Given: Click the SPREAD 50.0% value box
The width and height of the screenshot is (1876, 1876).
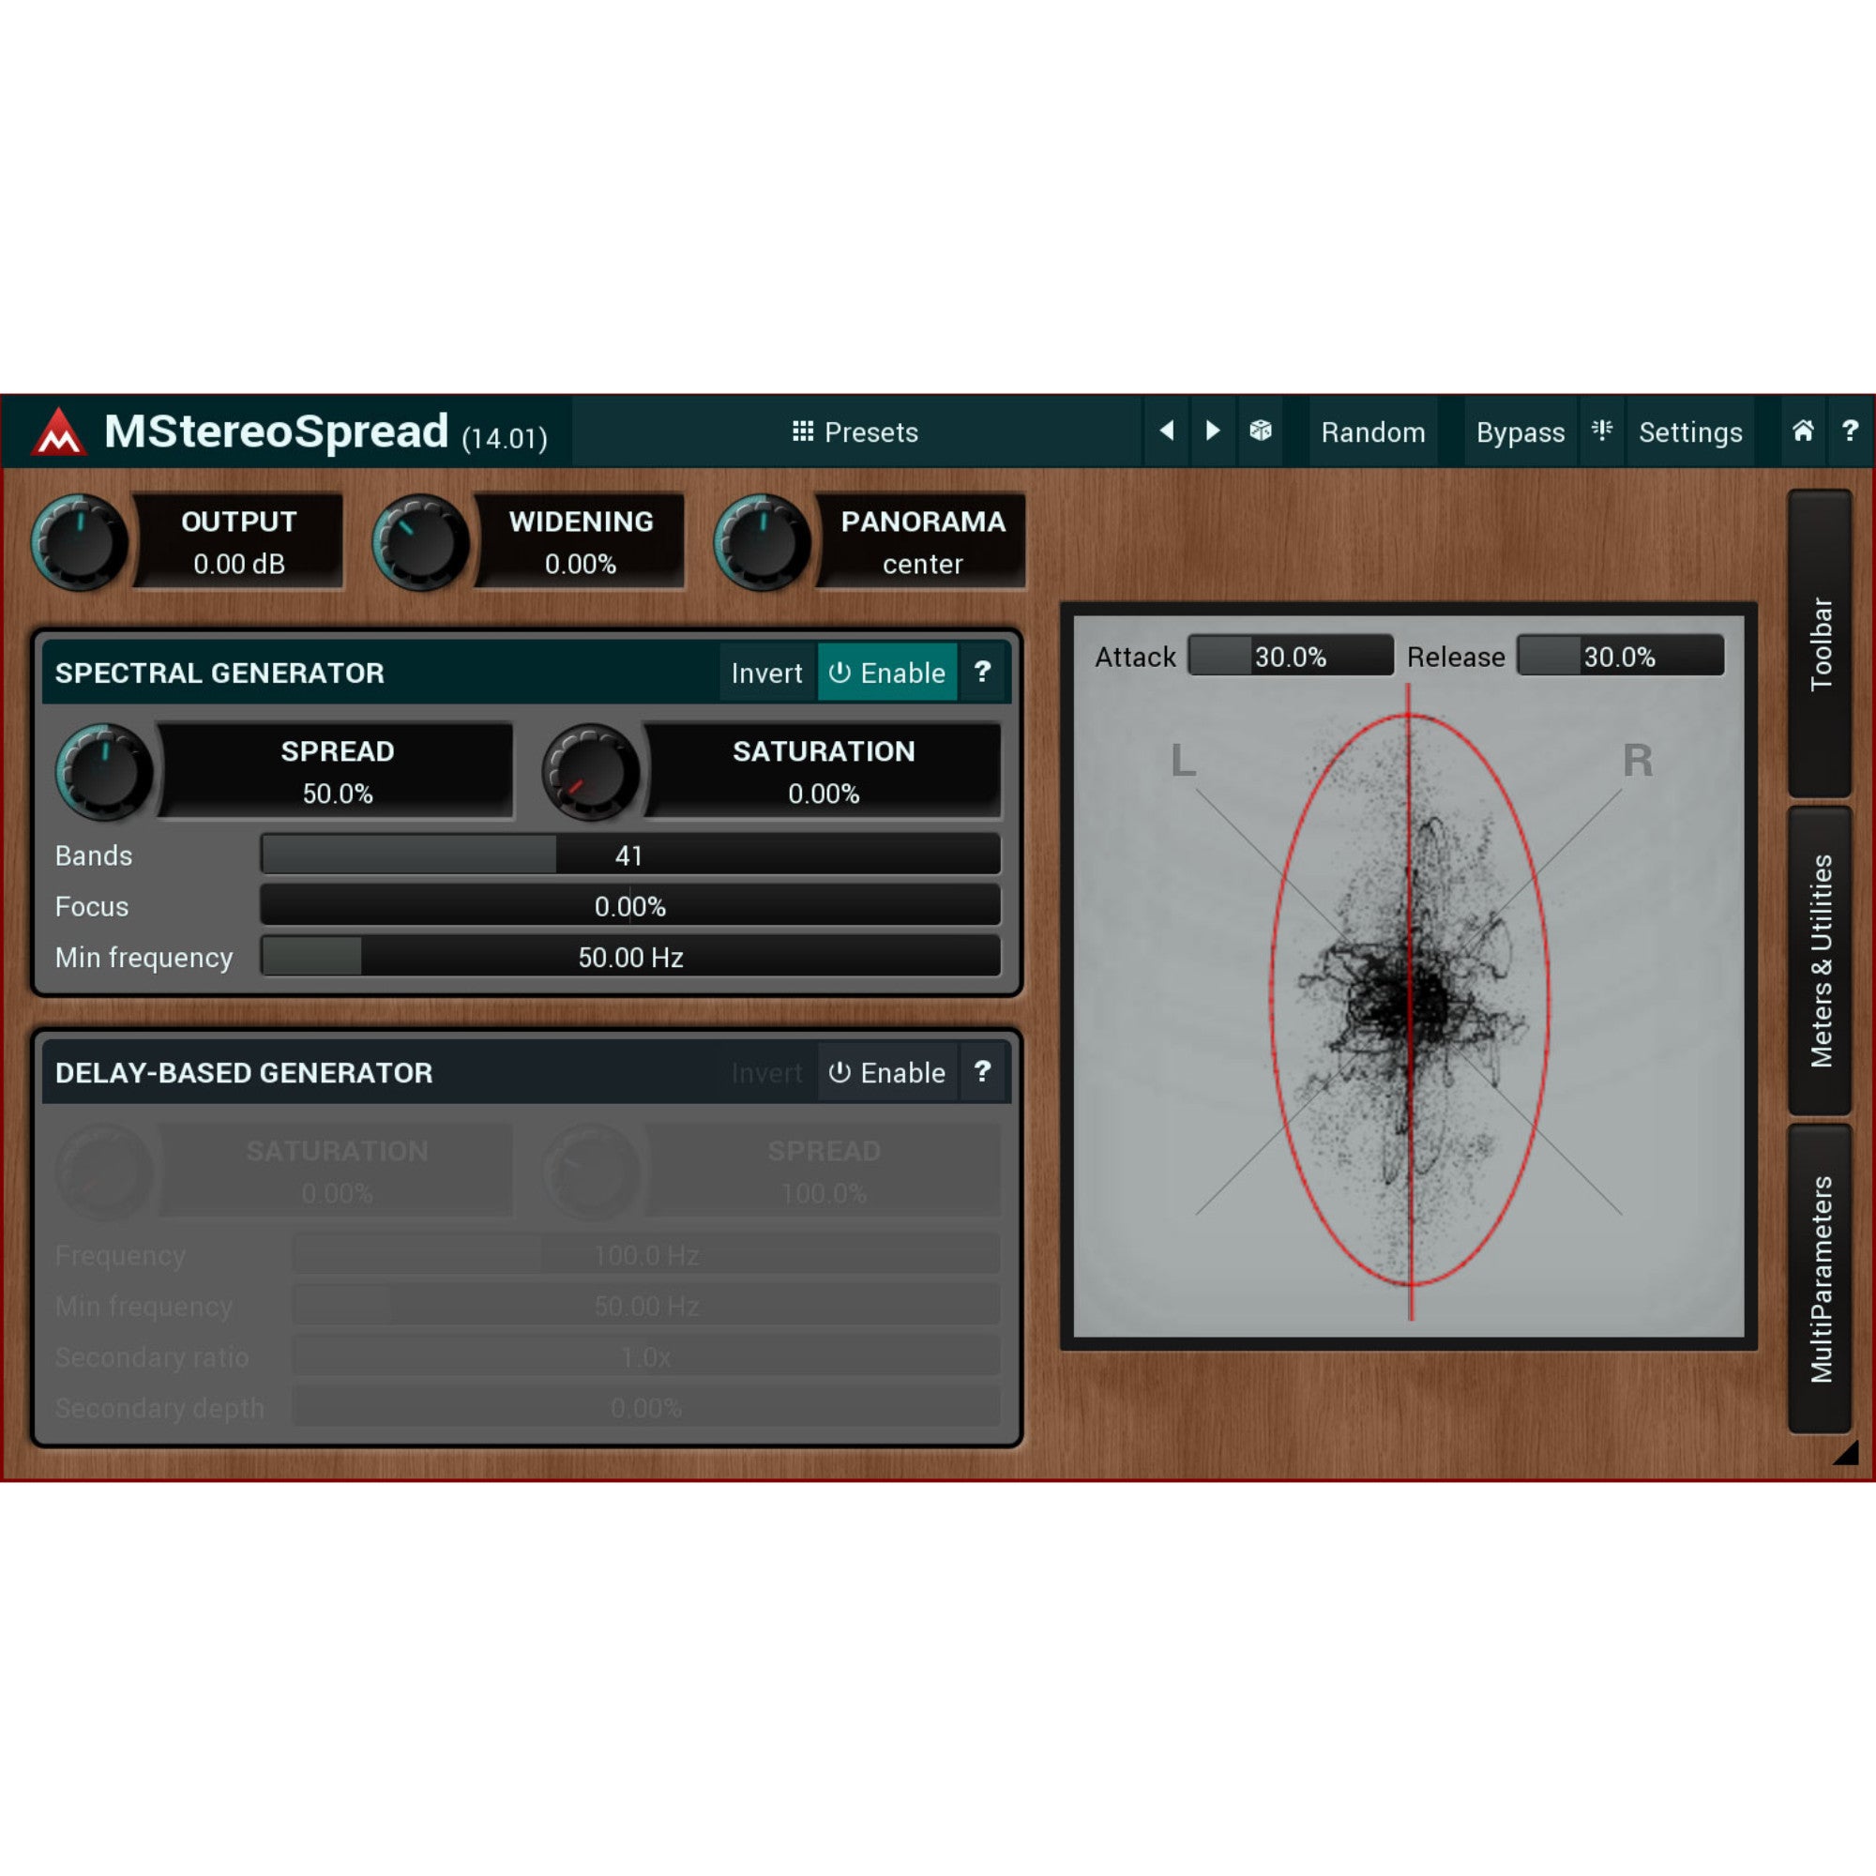Looking at the screenshot, I should click(337, 772).
